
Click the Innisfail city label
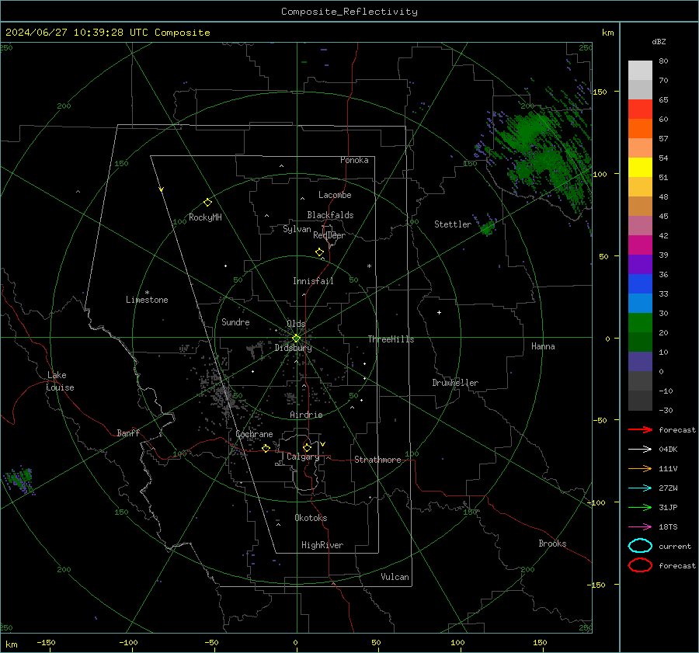click(x=313, y=281)
